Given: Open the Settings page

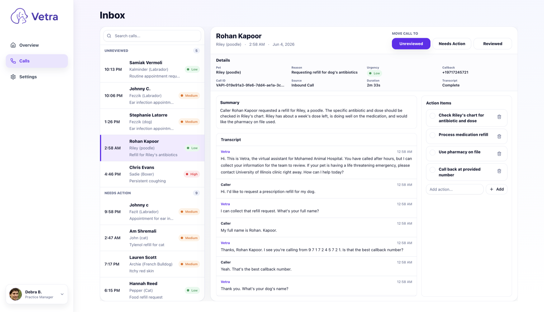Looking at the screenshot, I should click(37, 77).
